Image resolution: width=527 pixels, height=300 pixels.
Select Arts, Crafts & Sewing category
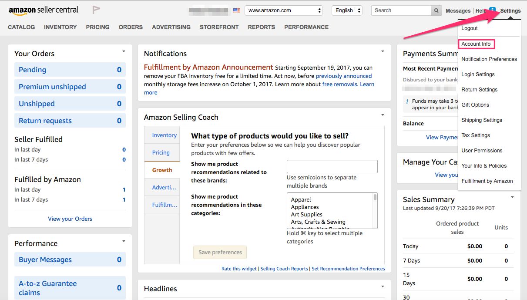coord(318,222)
